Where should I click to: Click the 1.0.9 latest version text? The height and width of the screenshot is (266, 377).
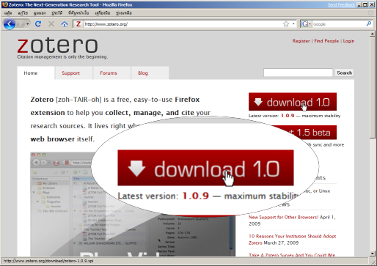288,116
